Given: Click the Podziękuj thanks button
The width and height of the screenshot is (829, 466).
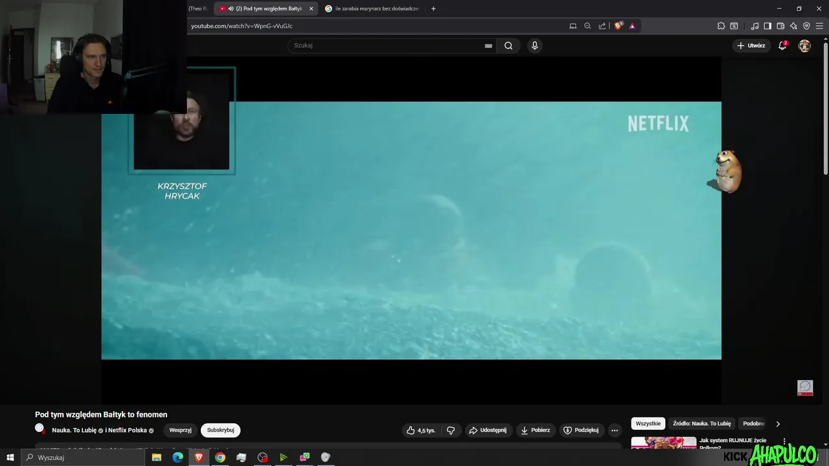Looking at the screenshot, I should click(x=581, y=430).
